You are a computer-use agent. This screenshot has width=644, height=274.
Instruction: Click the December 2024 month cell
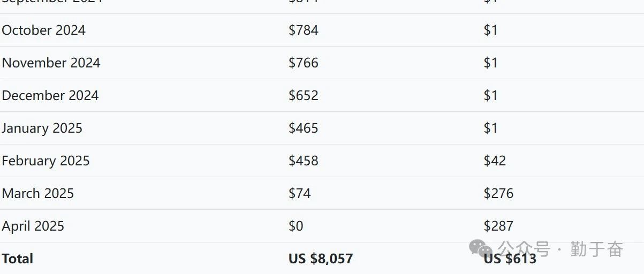(50, 96)
